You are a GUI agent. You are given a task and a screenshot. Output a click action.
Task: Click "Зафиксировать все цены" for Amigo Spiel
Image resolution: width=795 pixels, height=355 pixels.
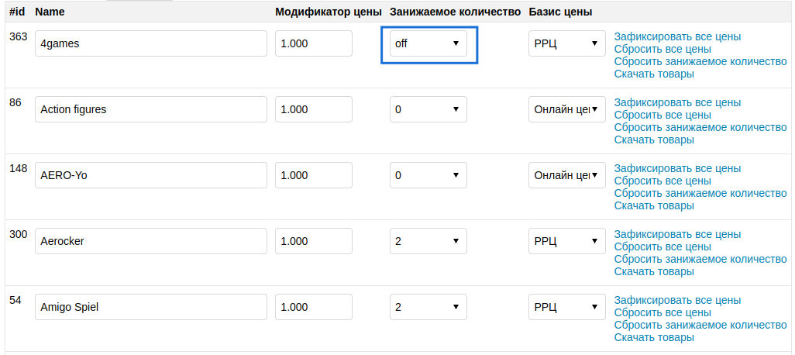coord(677,300)
